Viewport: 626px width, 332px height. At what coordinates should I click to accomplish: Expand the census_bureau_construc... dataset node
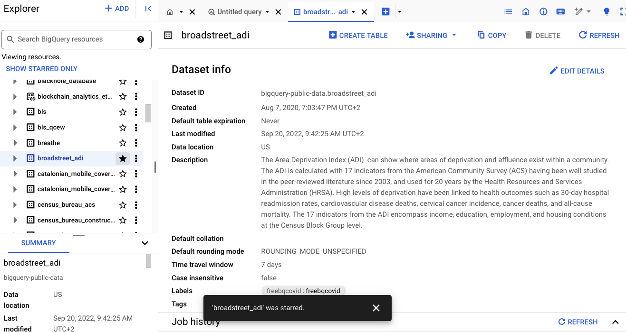[15, 220]
